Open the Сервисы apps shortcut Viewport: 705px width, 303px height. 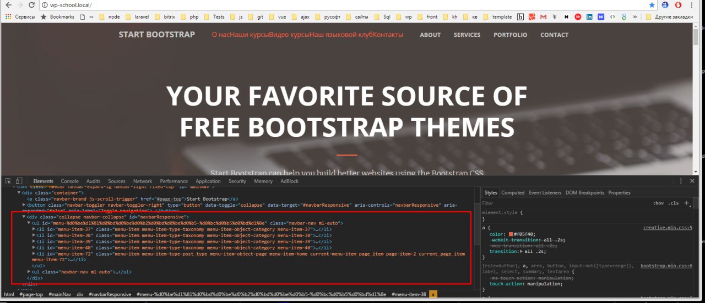[x=20, y=17]
